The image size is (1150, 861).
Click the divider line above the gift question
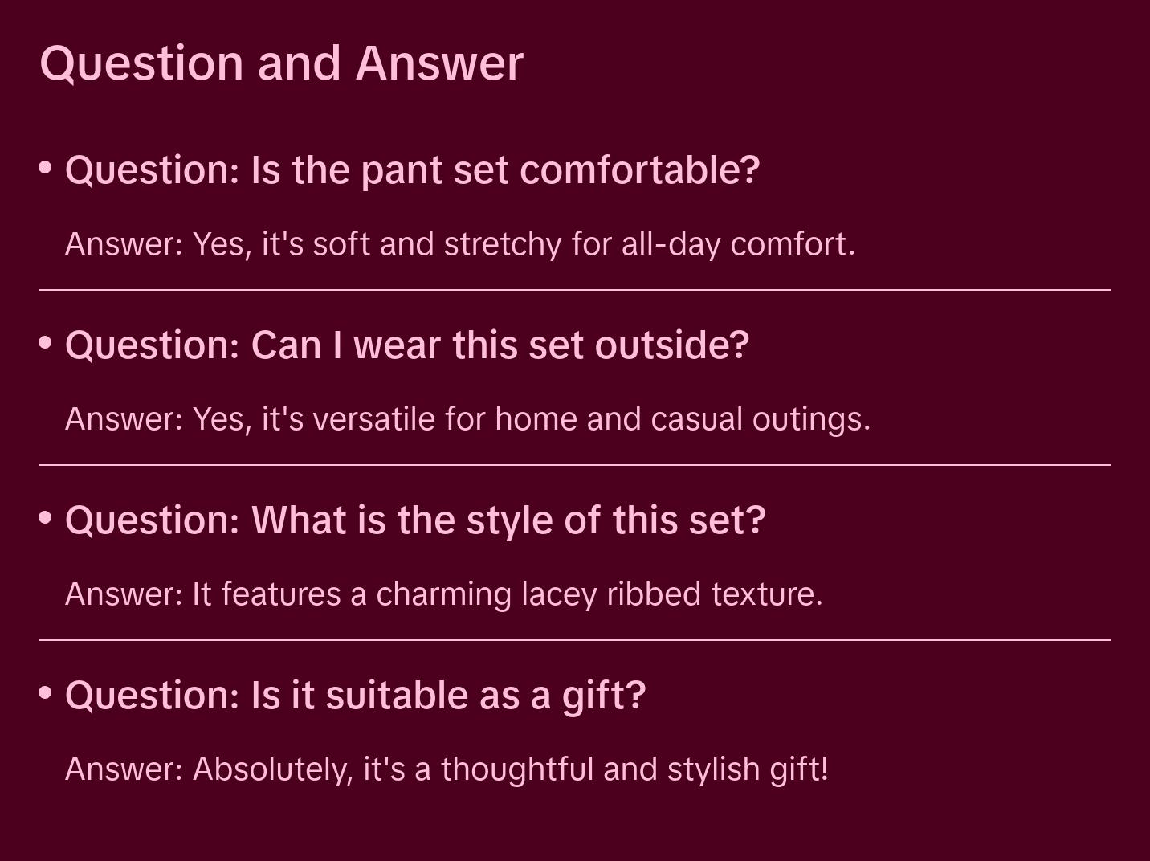[x=575, y=640]
